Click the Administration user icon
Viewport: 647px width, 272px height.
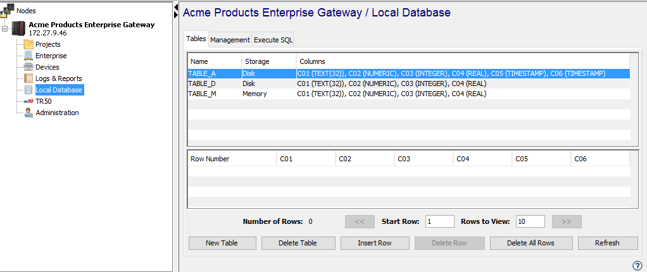click(28, 113)
